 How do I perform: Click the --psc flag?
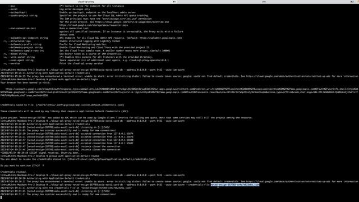tap(12, 6)
